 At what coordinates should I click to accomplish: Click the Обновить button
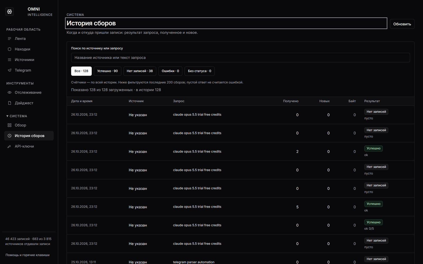(x=402, y=24)
